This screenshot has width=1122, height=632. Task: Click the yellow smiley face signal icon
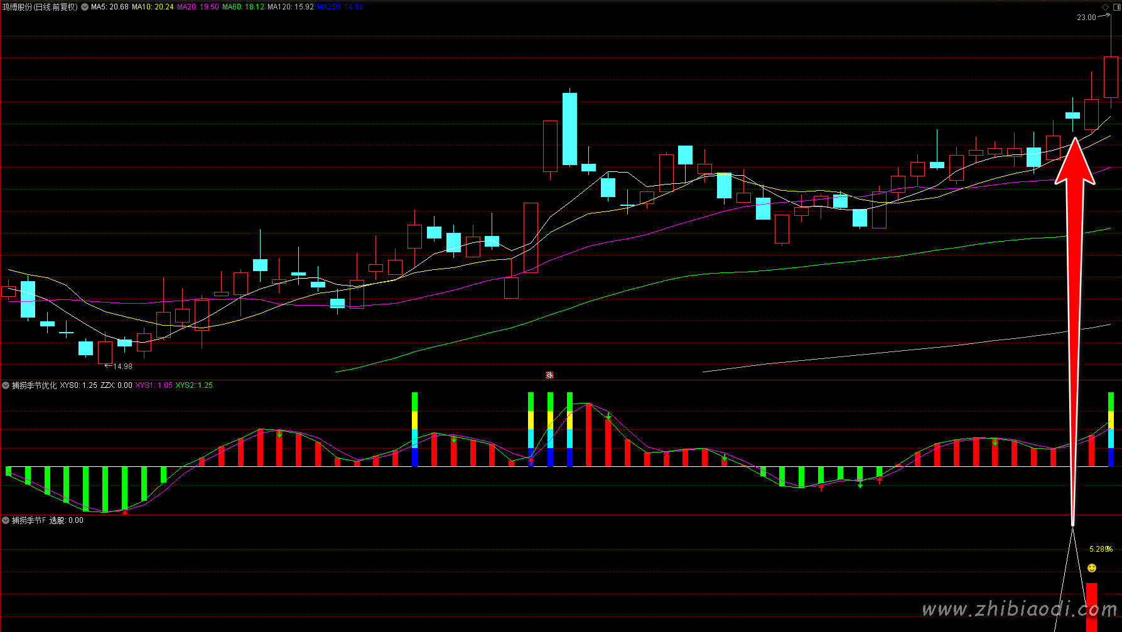1092,568
